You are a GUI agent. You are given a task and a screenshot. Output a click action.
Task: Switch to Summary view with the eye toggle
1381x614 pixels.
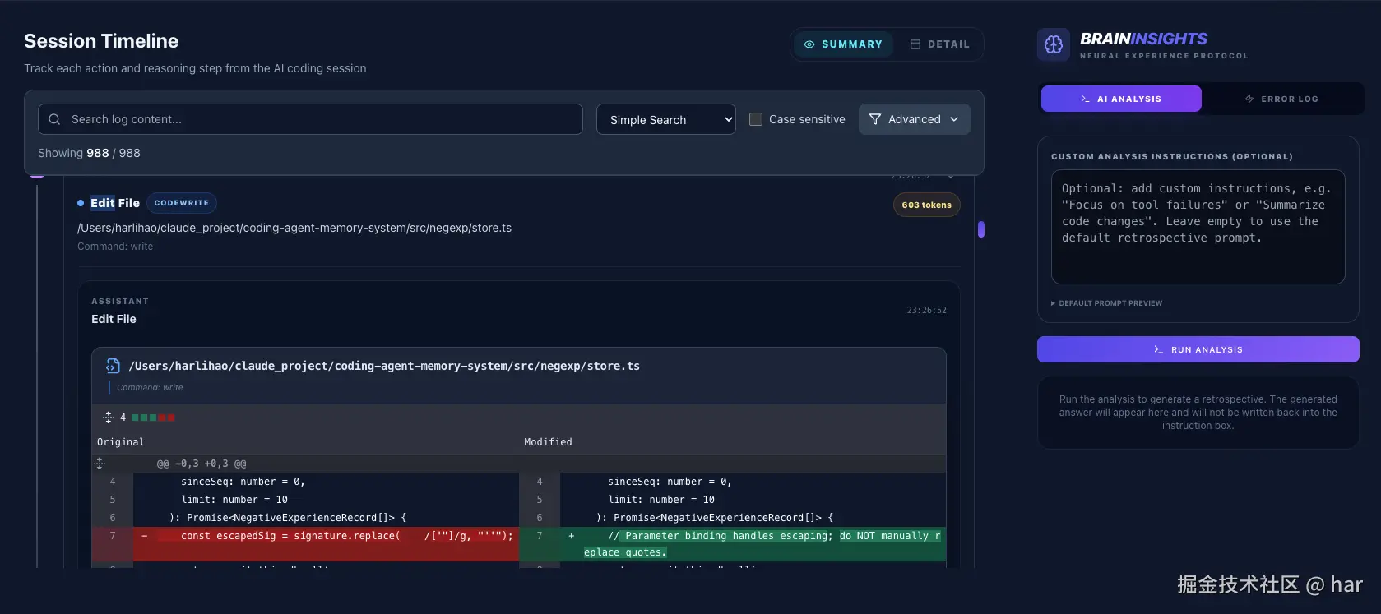(843, 44)
